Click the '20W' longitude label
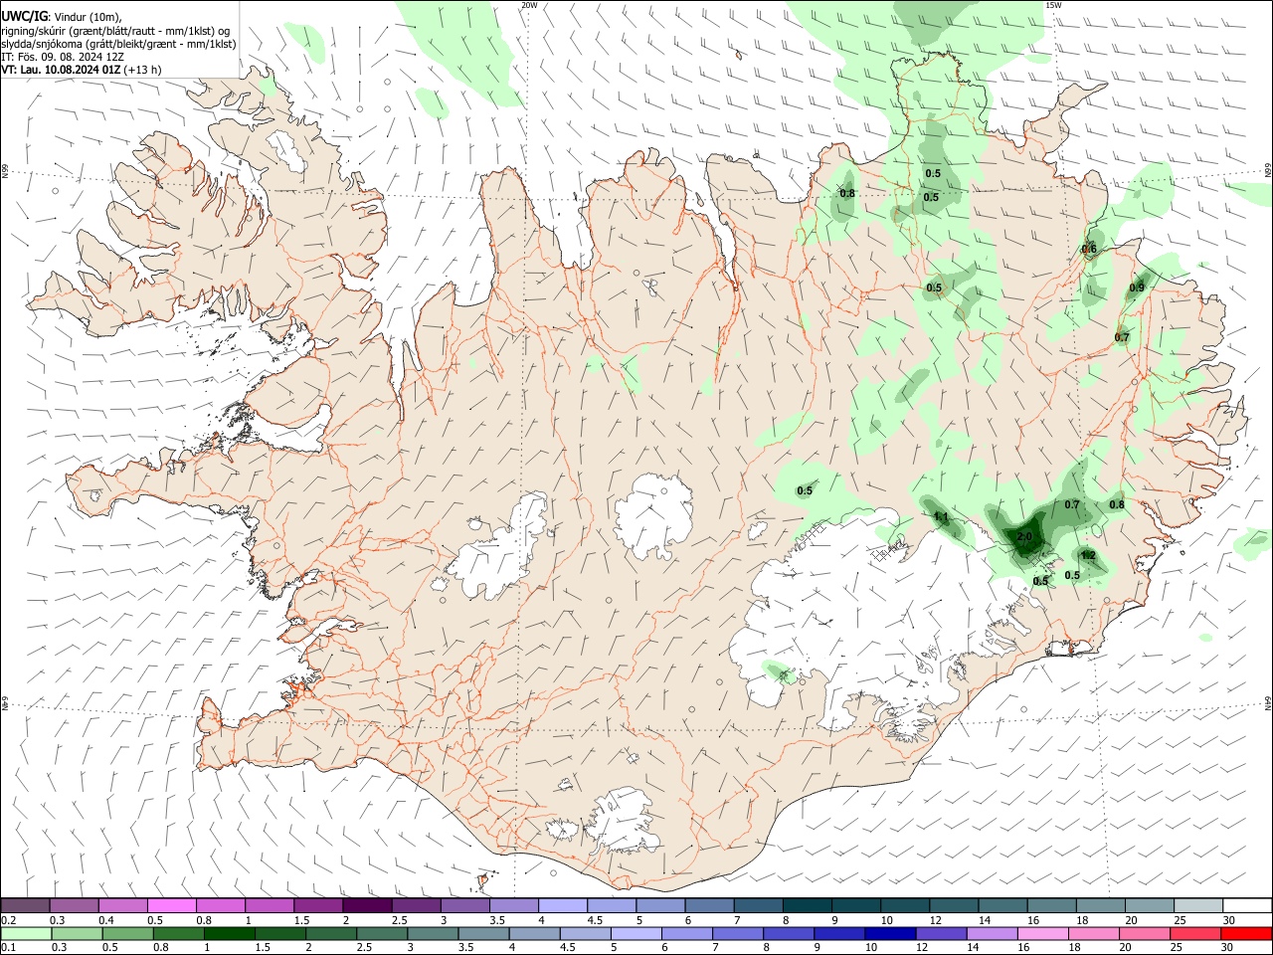Viewport: 1273px width, 955px height. pyautogui.click(x=530, y=5)
